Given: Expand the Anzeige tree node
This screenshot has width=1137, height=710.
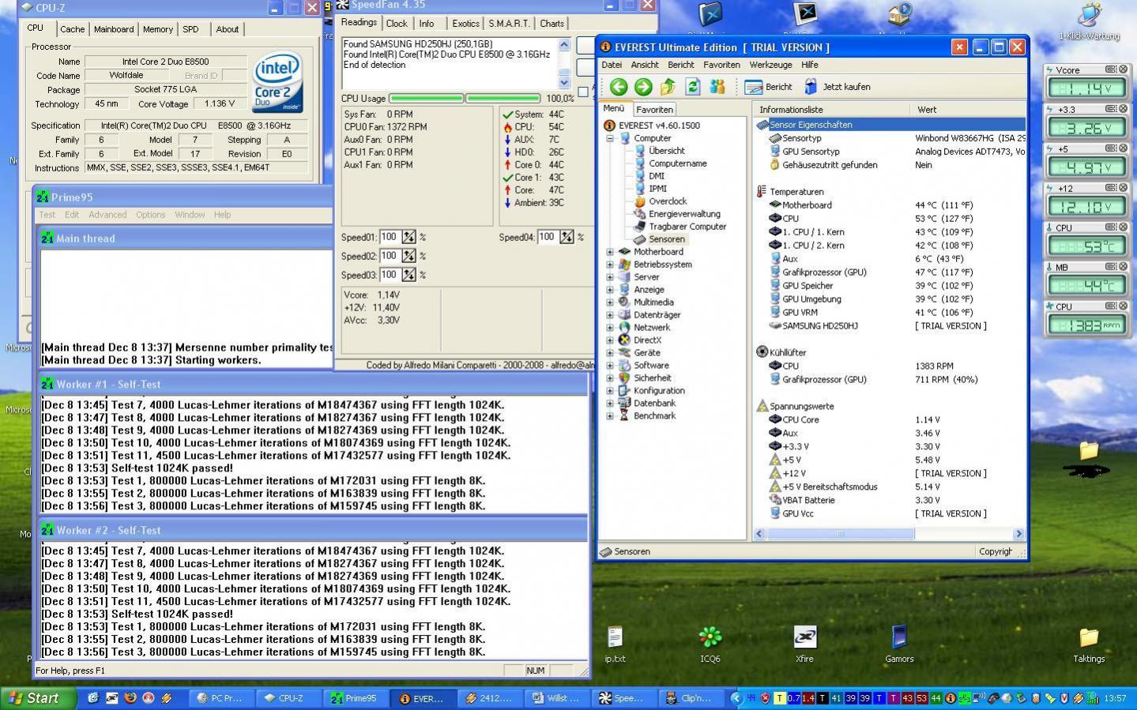Looking at the screenshot, I should coord(610,290).
